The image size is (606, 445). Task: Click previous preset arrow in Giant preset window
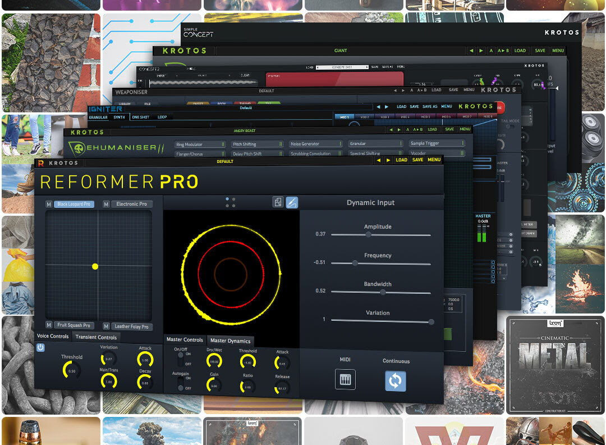tap(471, 51)
